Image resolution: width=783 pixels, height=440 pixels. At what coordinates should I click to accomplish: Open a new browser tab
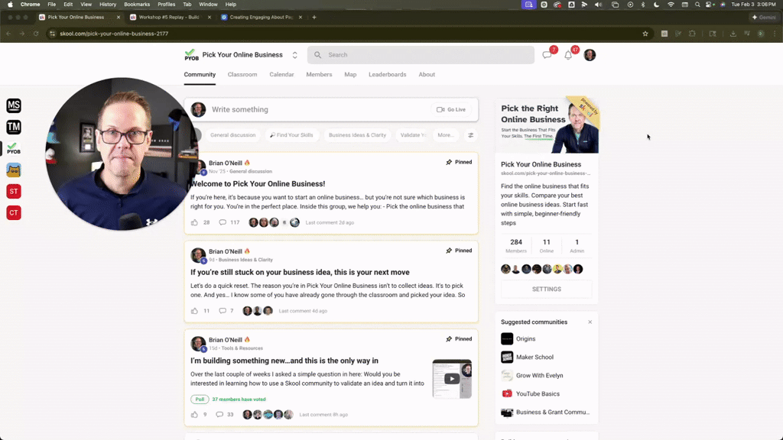point(314,17)
